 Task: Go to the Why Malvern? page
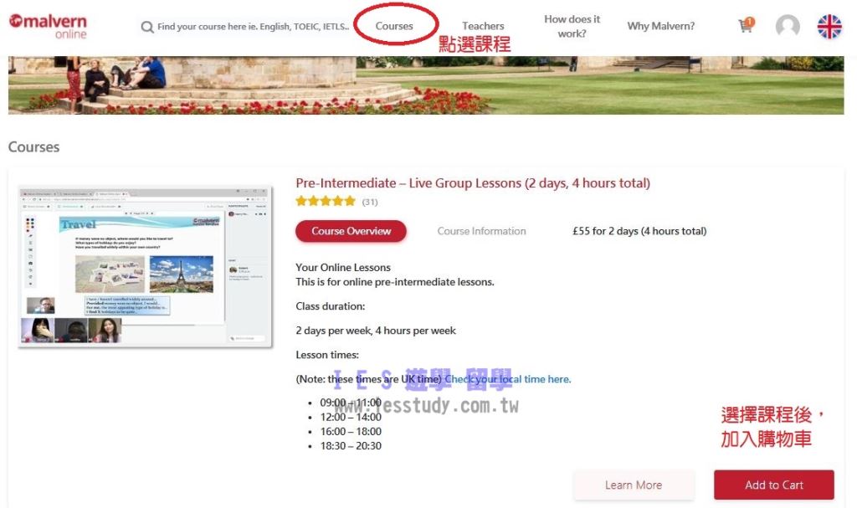(661, 26)
